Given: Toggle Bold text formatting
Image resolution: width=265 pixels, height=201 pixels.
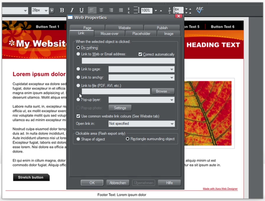Looking at the screenshot, I should point(62,10).
